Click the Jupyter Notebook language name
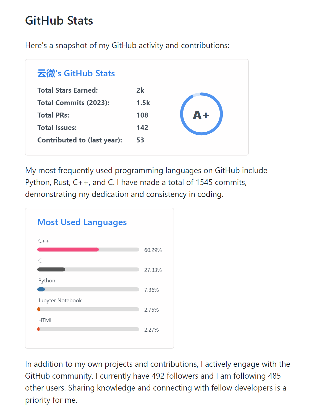Viewport: 317px width, 411px height. pyautogui.click(x=60, y=301)
